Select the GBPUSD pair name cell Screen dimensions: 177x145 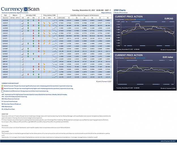click(x=5, y=64)
